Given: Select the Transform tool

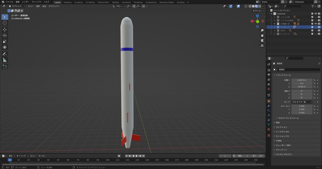Looking at the screenshot, I should (x=5, y=48).
